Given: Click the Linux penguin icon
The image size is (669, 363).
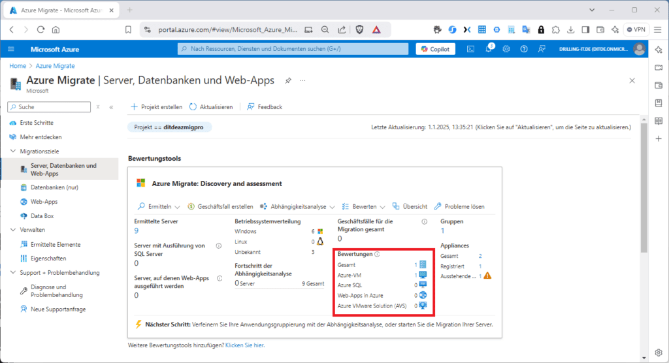Looking at the screenshot, I should (x=320, y=242).
